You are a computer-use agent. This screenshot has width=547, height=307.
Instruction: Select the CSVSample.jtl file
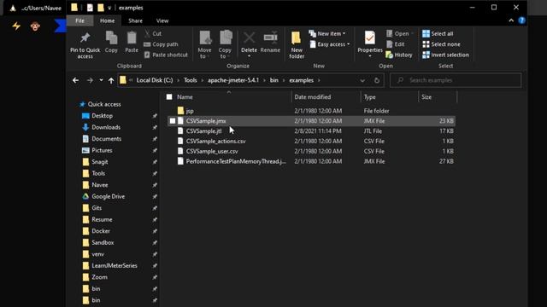point(203,131)
